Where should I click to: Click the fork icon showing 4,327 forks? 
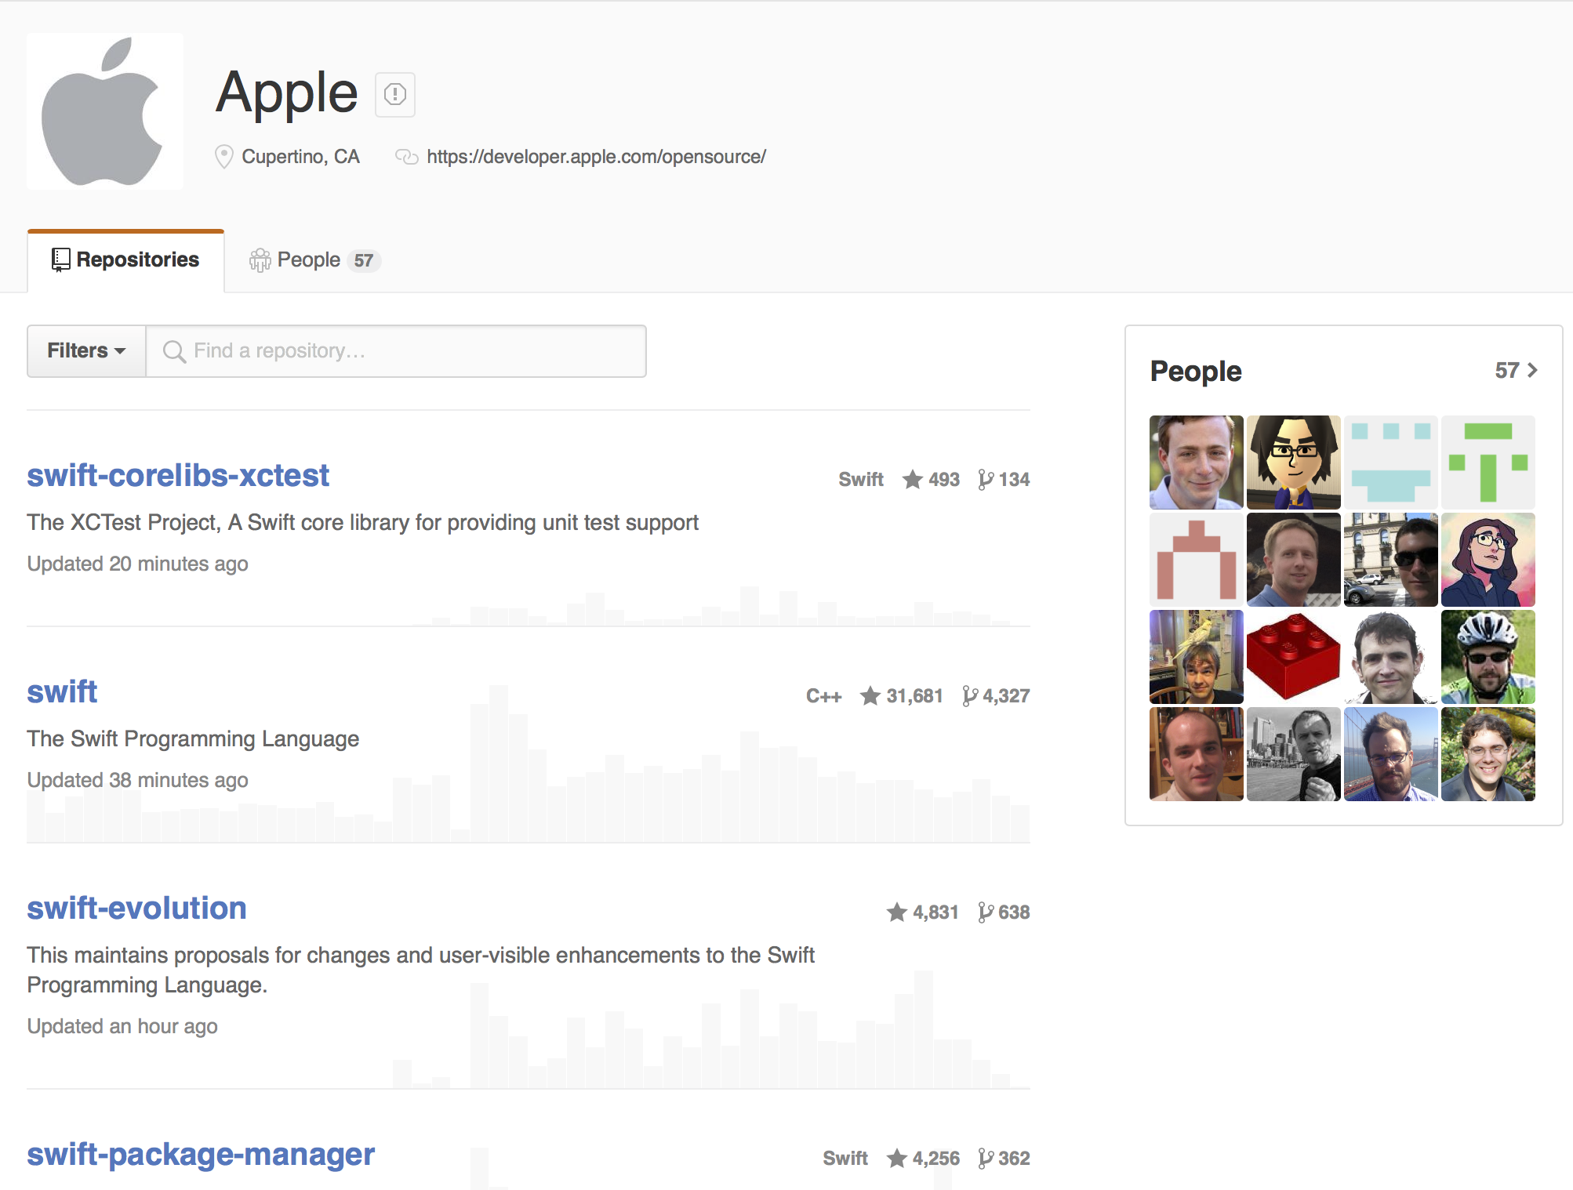[970, 695]
